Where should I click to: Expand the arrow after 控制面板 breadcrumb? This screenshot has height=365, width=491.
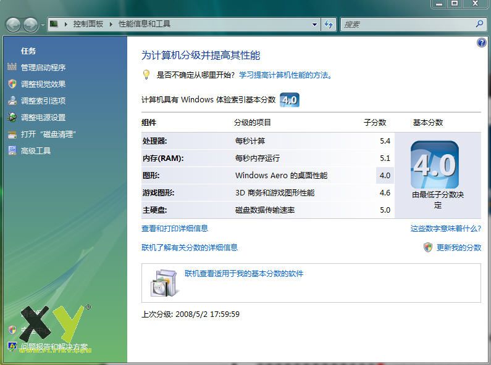(111, 24)
